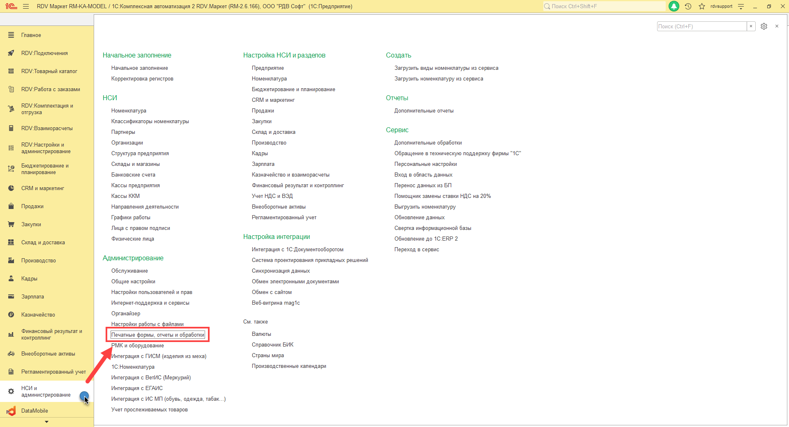Open Обслуживание administration link
789x427 pixels.
[129, 271]
